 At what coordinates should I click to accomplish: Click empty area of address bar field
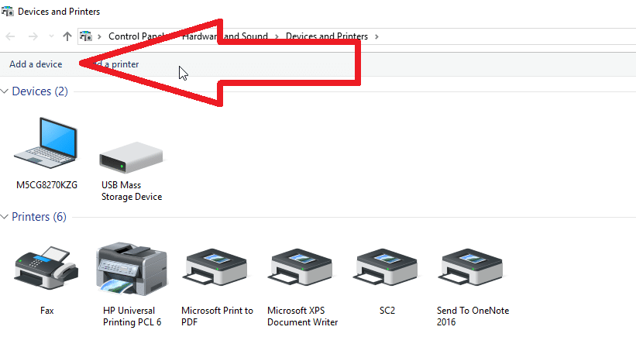507,36
